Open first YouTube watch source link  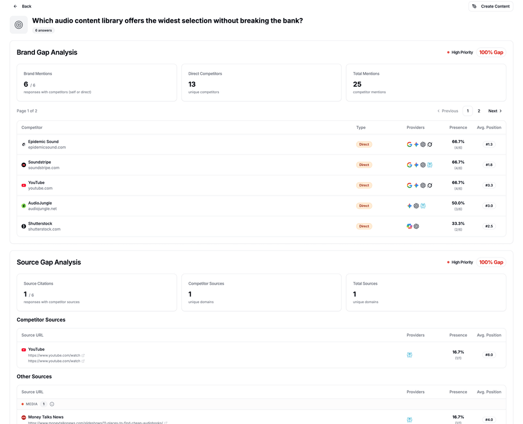[x=54, y=355]
